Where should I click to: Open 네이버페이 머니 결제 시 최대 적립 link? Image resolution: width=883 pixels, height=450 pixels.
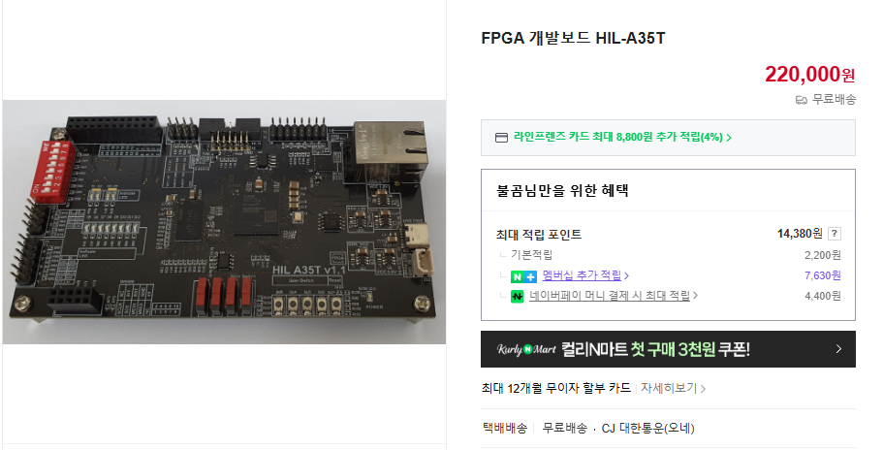[610, 296]
